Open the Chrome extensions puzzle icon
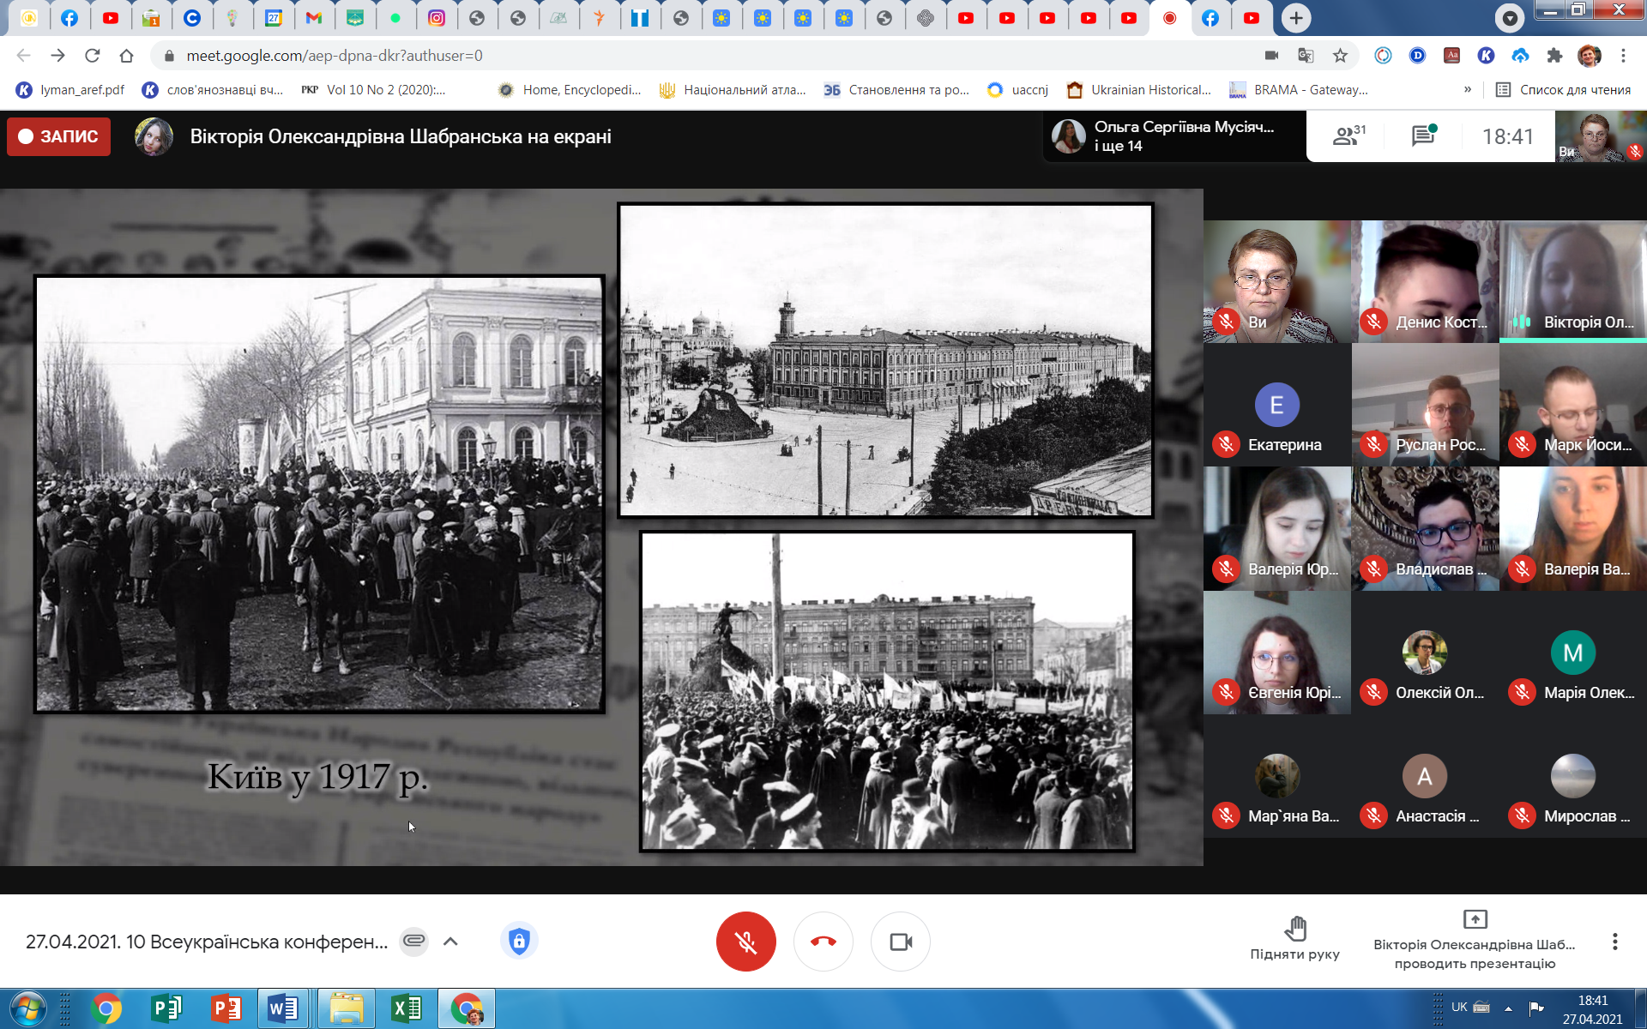Viewport: 1647px width, 1029px height. coord(1554,56)
